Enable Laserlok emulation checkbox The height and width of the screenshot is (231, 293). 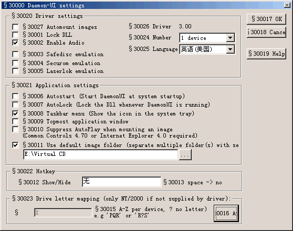15,71
